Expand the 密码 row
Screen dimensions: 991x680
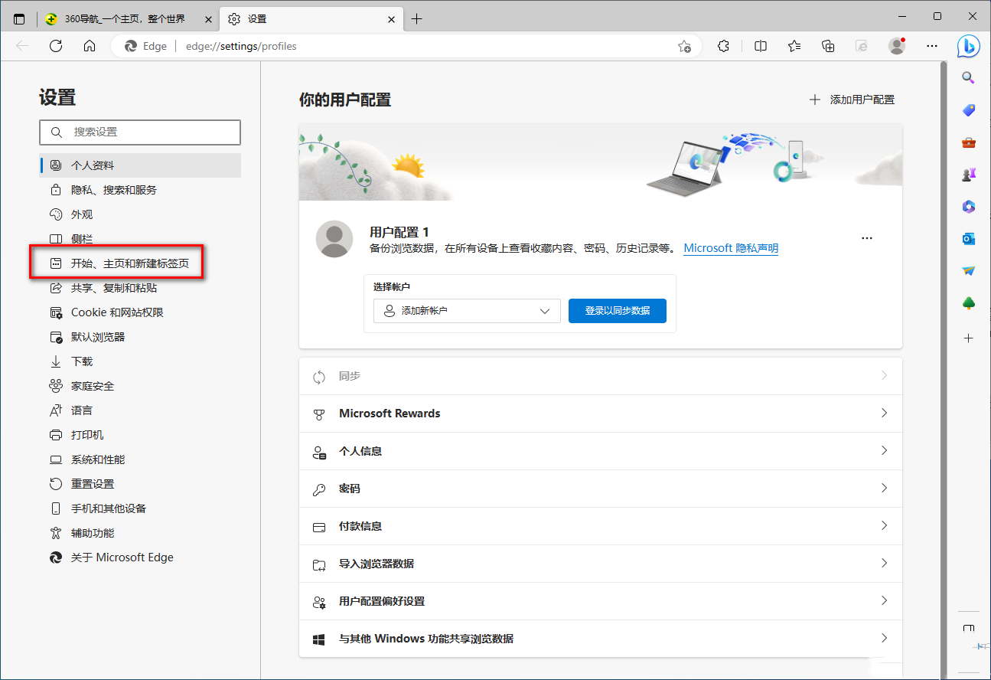click(x=601, y=489)
